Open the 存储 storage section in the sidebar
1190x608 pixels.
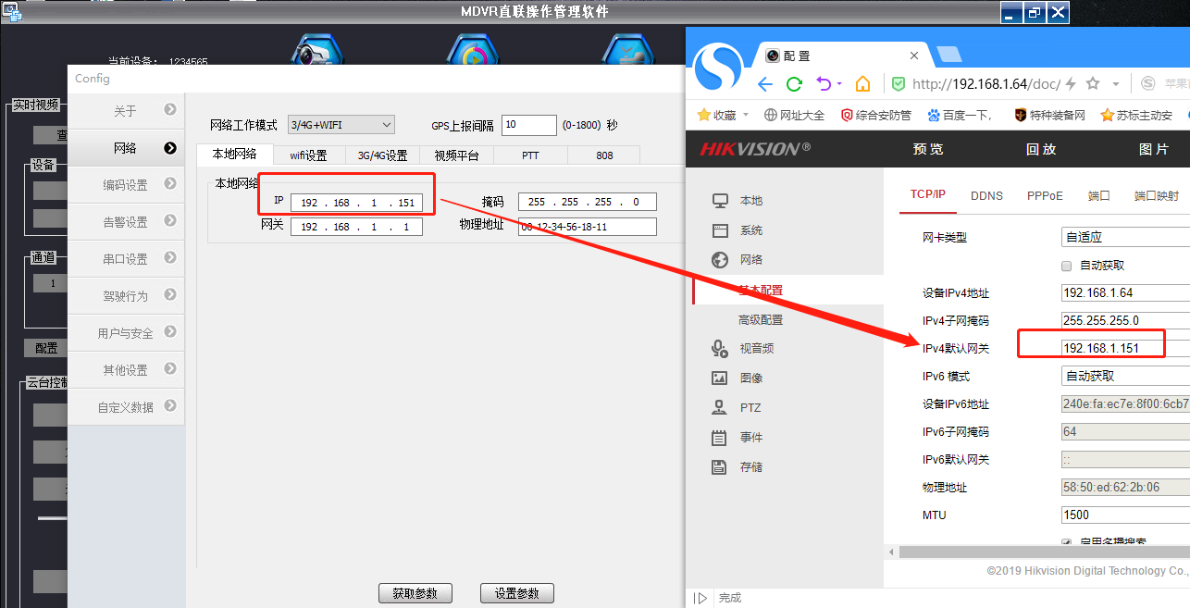click(x=750, y=467)
